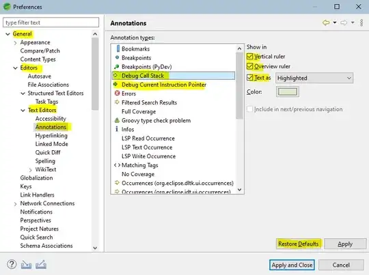Toggle the Text as checkbox
Viewport: 369px width, 275px height.
coord(250,78)
